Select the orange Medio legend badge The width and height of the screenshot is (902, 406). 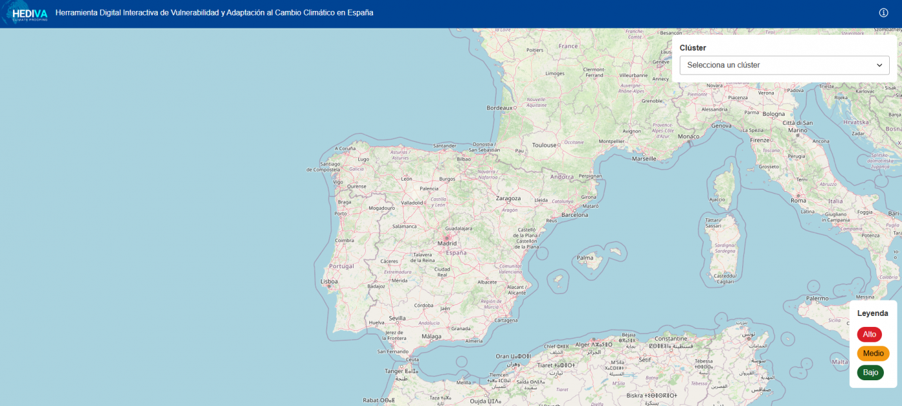click(873, 353)
